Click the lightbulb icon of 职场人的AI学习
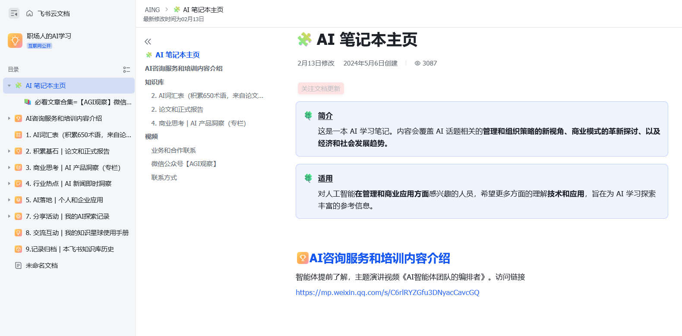 (15, 41)
